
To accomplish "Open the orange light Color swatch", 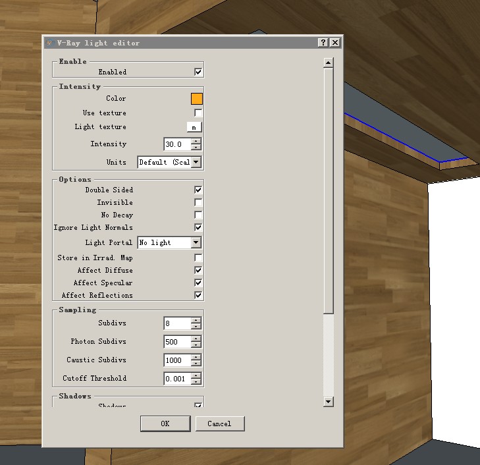I will 196,99.
